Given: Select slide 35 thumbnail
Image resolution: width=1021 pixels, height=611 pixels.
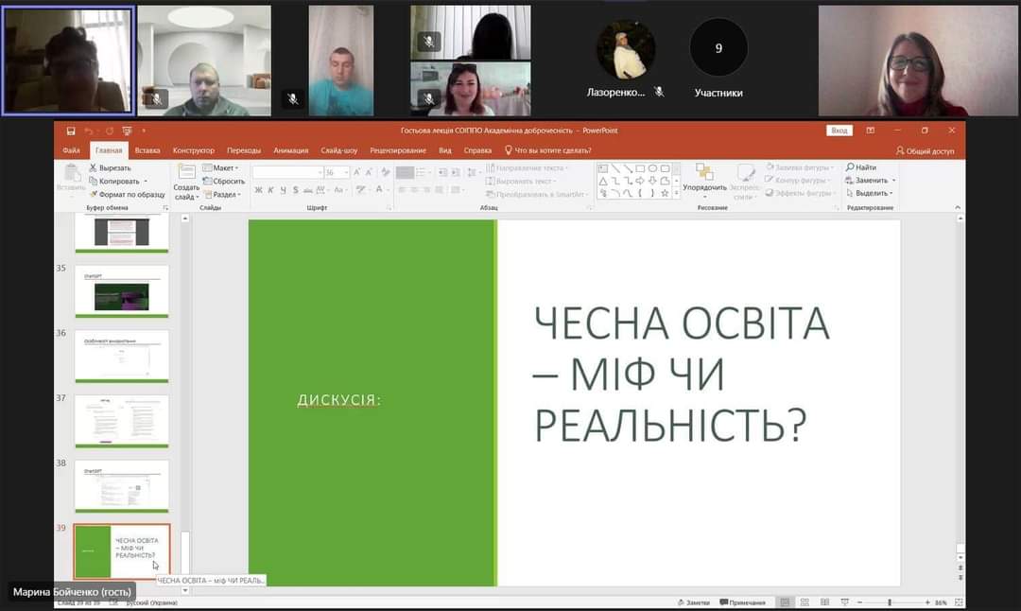Looking at the screenshot, I should (x=122, y=291).
